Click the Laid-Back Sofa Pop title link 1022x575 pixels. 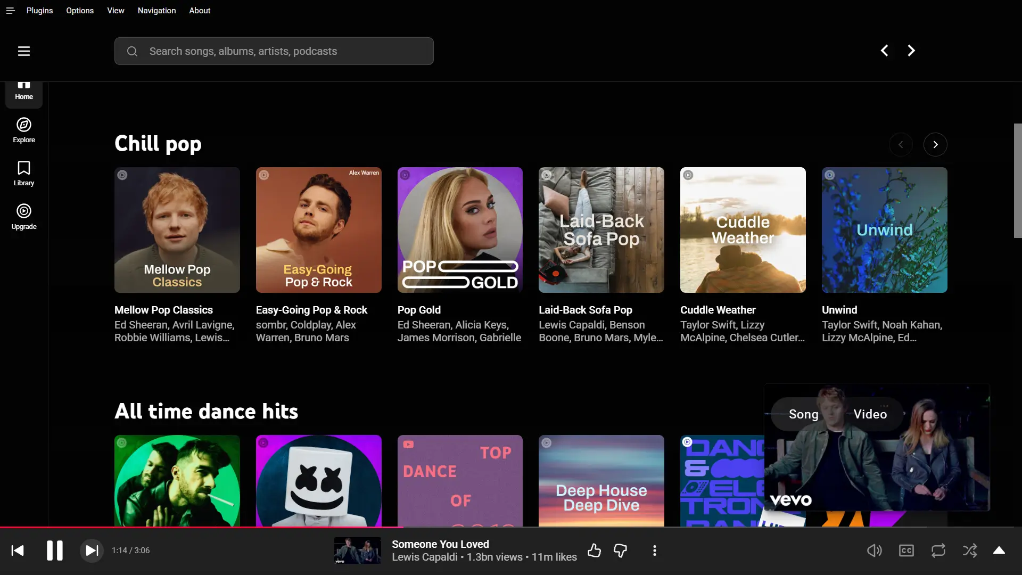[586, 310]
